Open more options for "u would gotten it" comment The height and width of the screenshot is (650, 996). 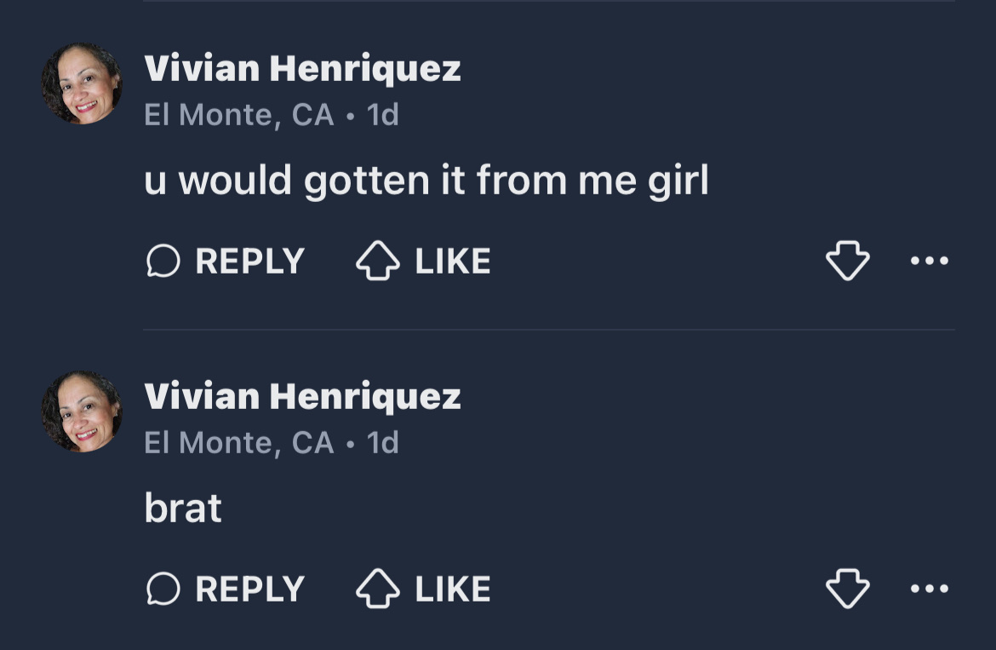929,261
